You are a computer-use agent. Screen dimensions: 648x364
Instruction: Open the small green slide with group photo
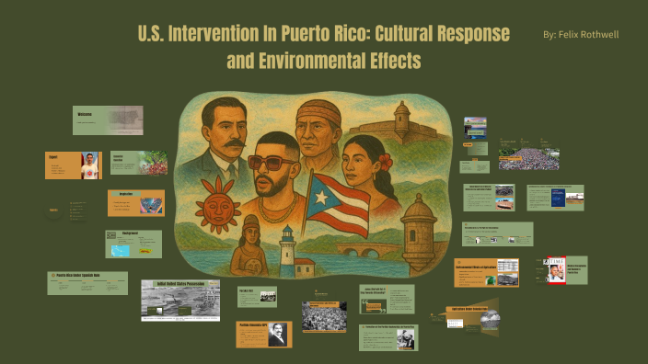(257, 297)
